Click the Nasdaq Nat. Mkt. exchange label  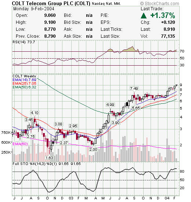[x=107, y=4]
